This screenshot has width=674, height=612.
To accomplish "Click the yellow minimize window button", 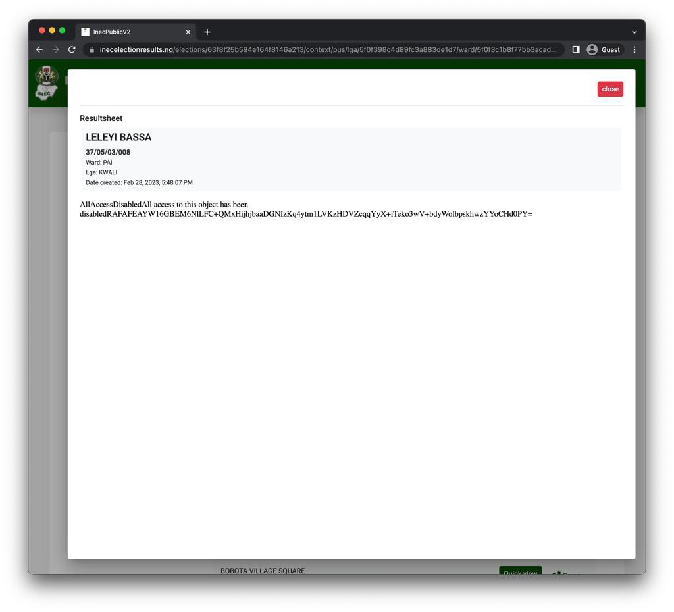I will pyautogui.click(x=52, y=30).
